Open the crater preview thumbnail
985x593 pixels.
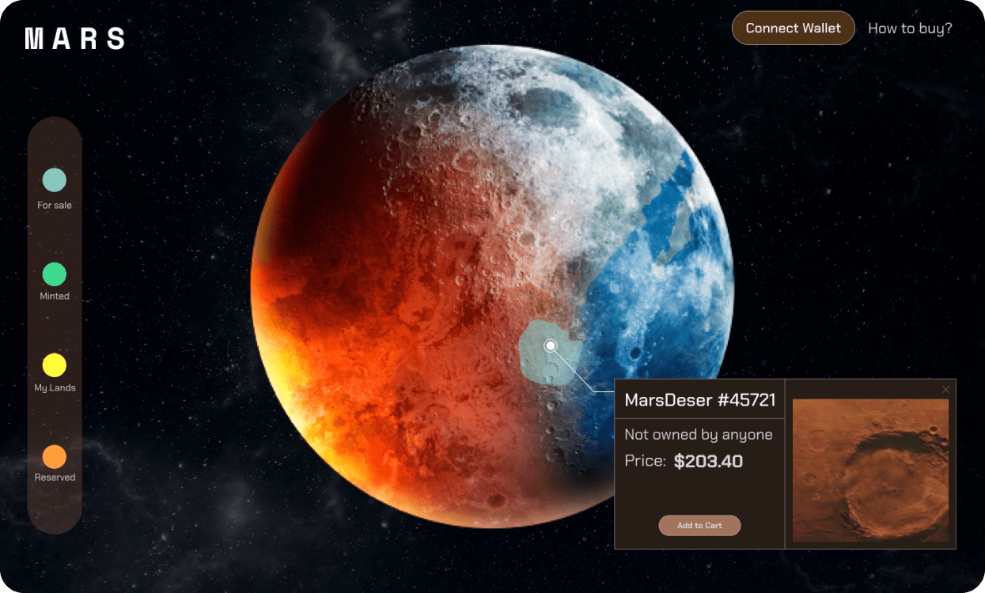(x=870, y=470)
